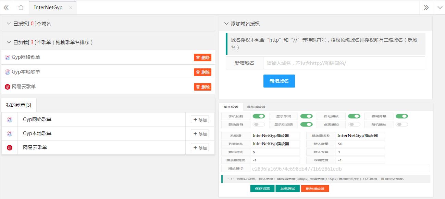
Task: Click the home icon in tab bar
Action: 21,8
